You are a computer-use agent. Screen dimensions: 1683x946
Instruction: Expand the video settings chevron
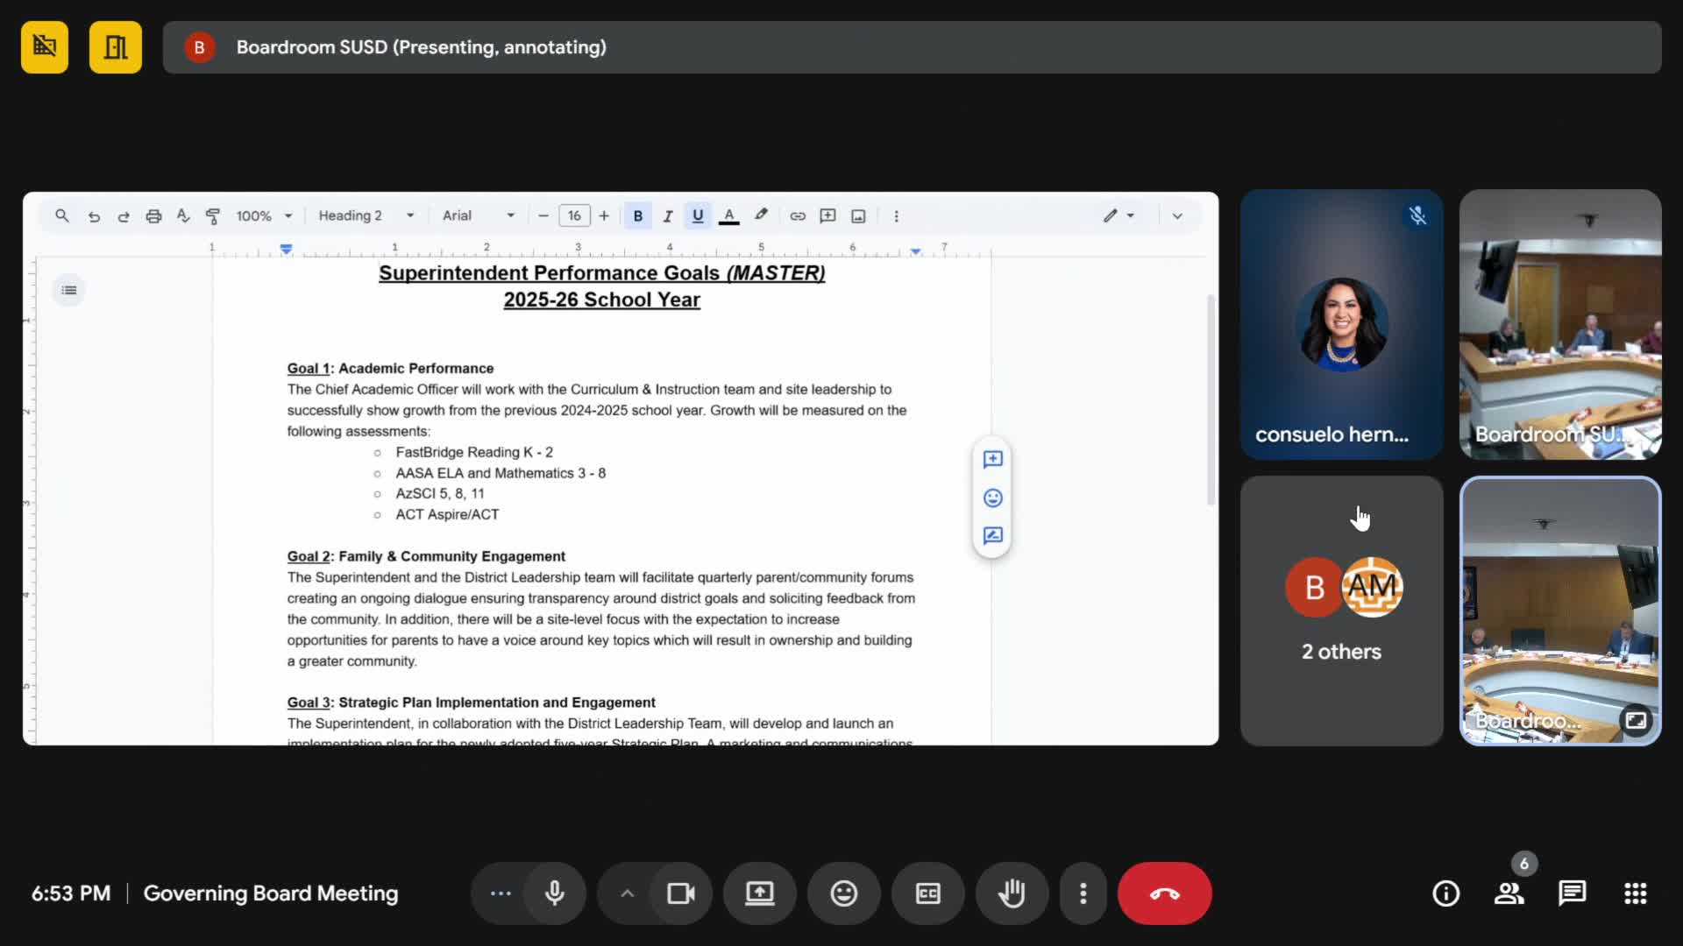point(627,893)
